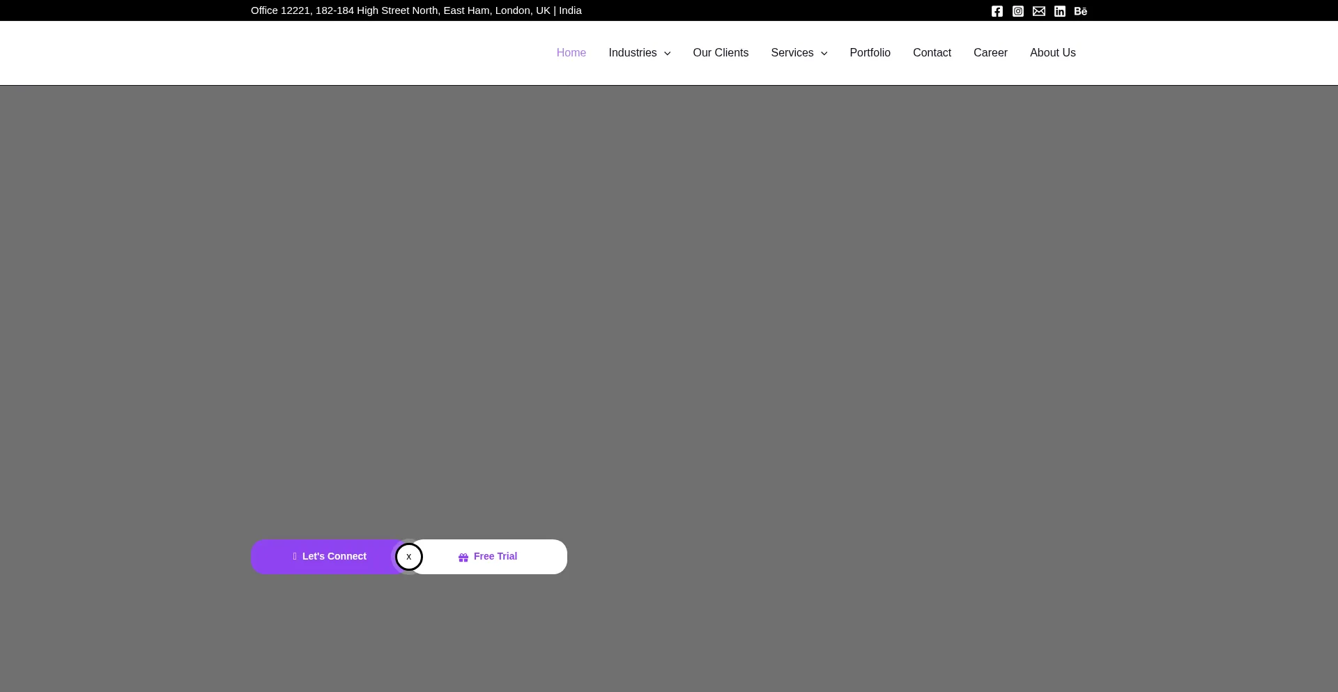Screen dimensions: 1338x692
Task: Open the Instagram profile icon
Action: coord(1018,11)
